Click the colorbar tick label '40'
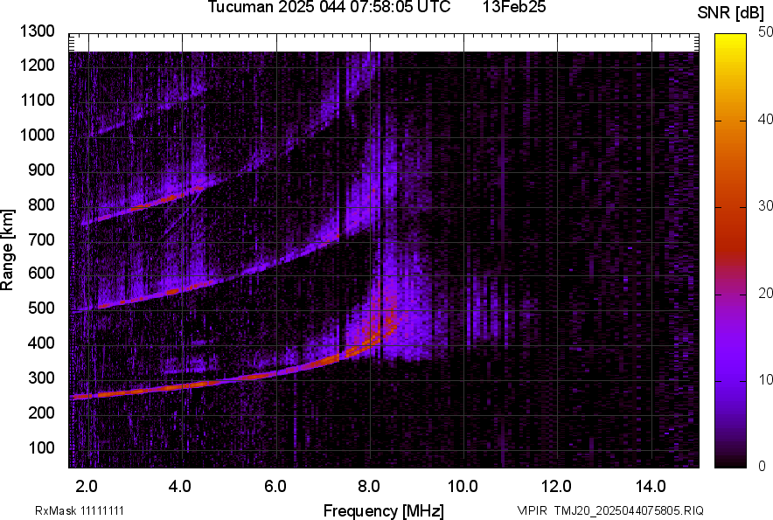The image size is (773, 520). [765, 119]
